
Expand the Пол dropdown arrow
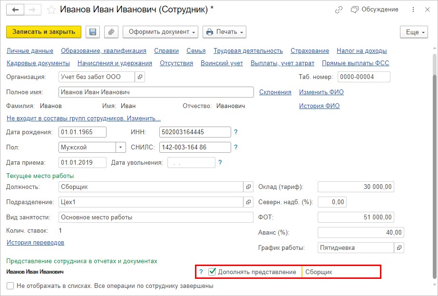pyautogui.click(x=121, y=148)
